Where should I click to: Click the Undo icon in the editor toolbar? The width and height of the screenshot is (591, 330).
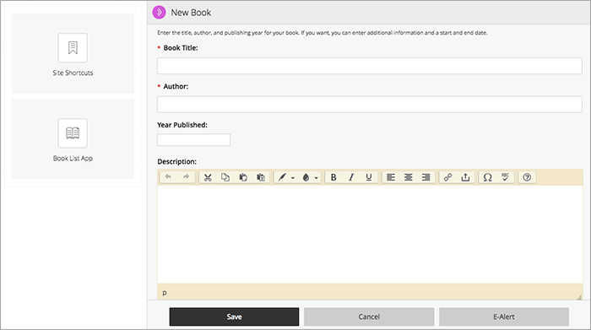click(168, 177)
